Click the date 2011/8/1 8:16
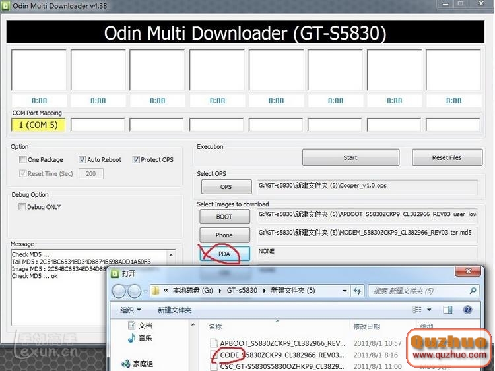Viewport: 495px width, 371px height. [x=376, y=355]
